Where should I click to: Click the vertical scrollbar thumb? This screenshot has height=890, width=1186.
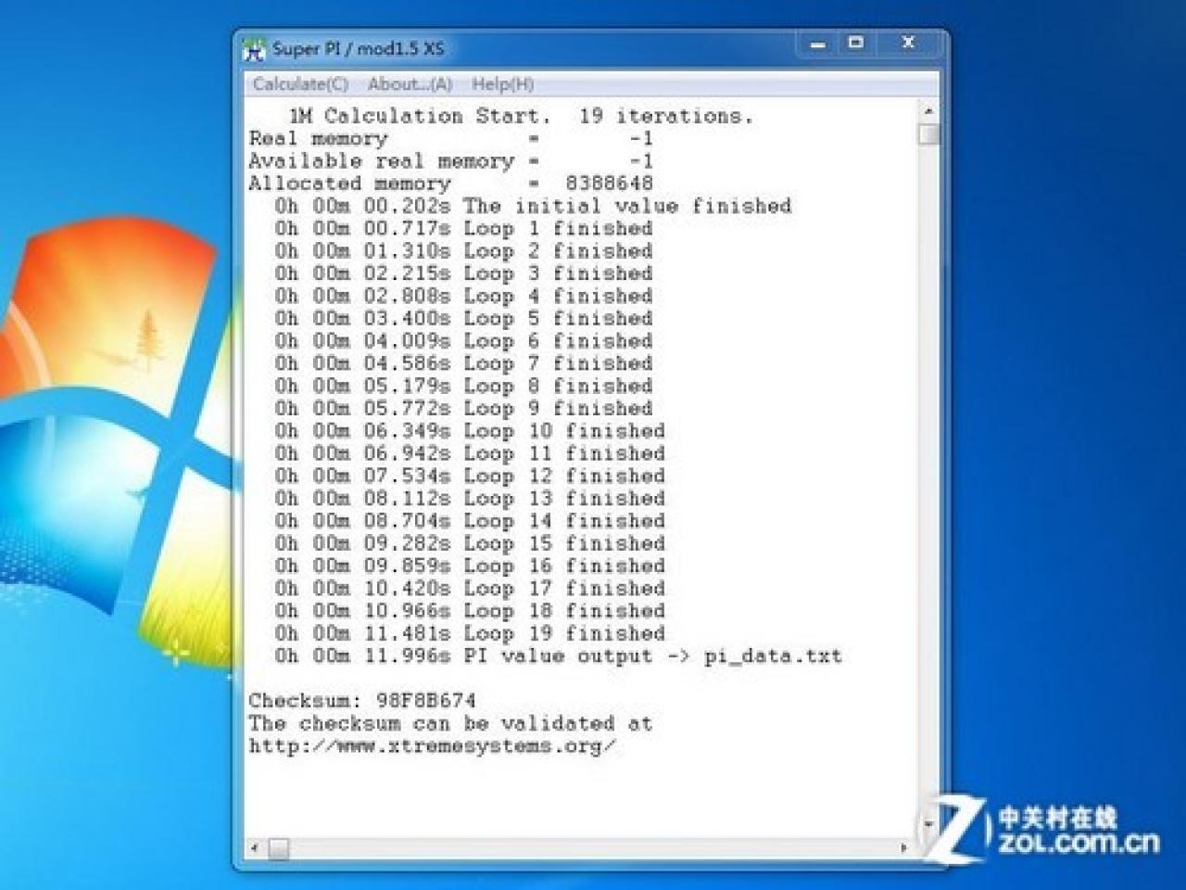pos(928,134)
